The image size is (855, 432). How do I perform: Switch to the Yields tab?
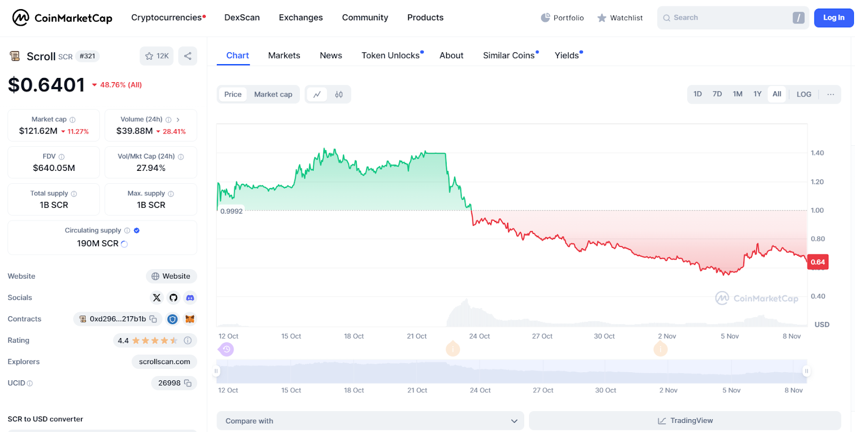[x=568, y=56]
